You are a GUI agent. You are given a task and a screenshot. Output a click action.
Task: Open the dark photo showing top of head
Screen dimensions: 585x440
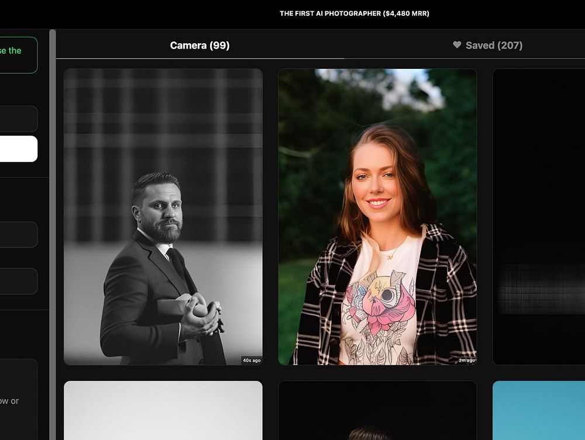377,410
